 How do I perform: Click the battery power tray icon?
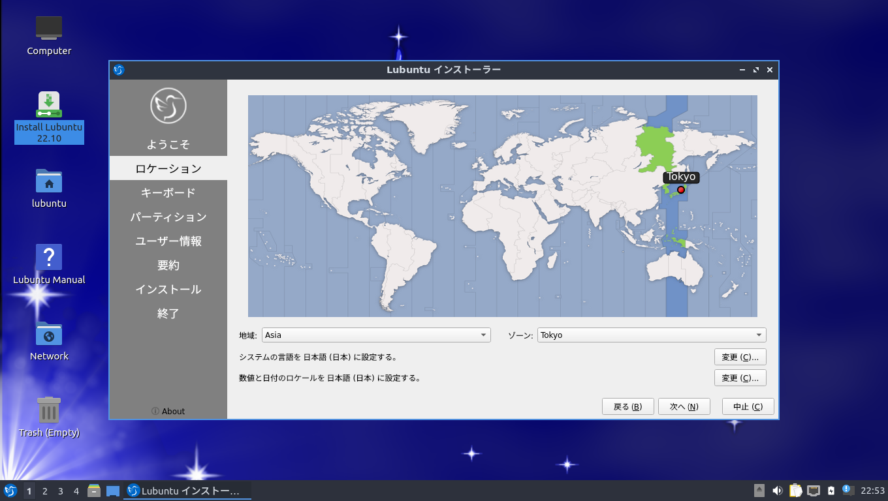click(831, 491)
